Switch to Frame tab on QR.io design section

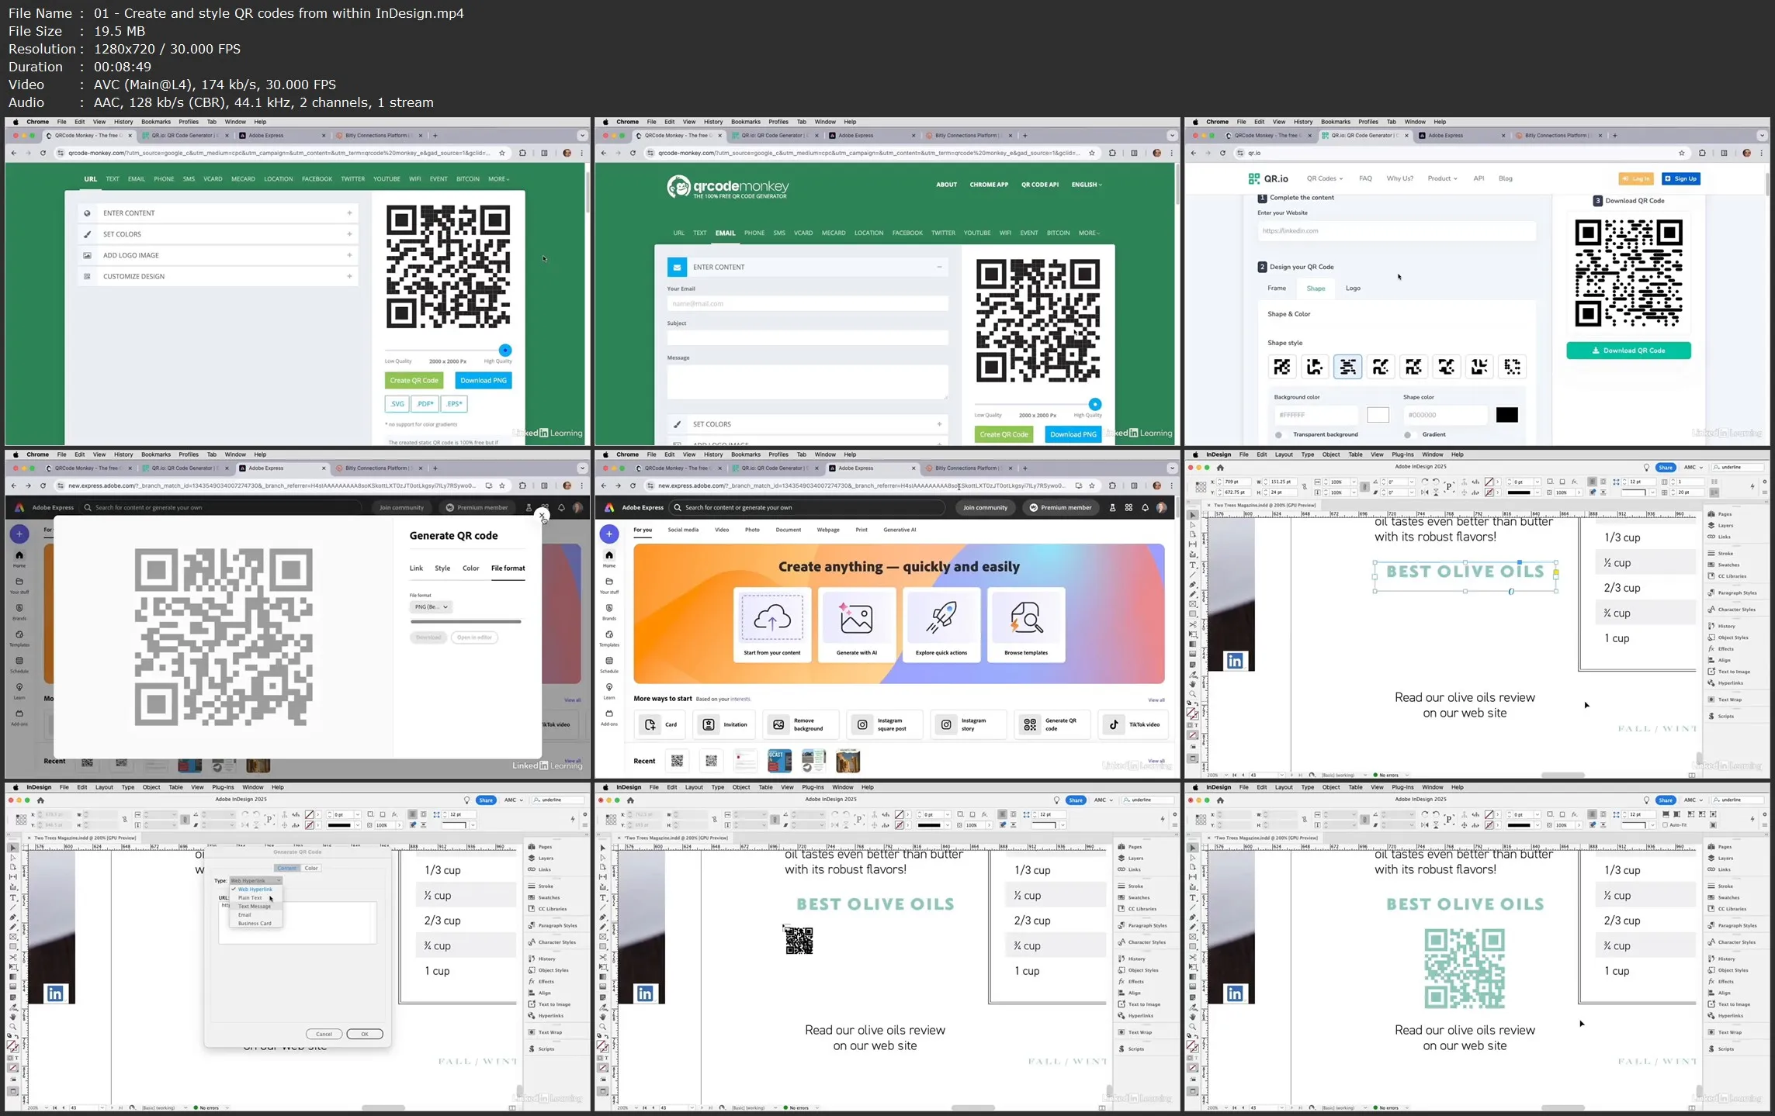point(1277,289)
